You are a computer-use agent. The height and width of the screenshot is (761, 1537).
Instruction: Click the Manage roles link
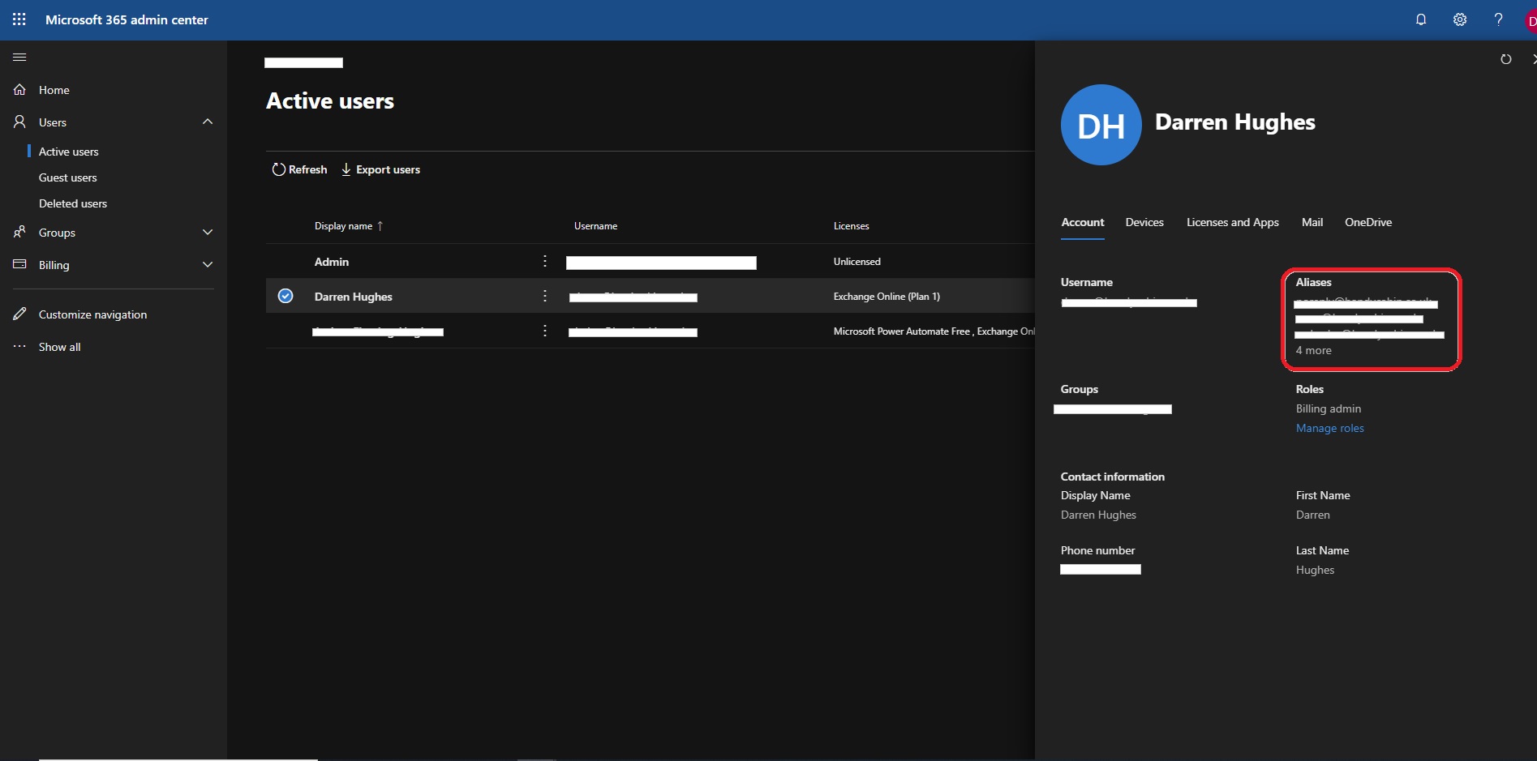click(1329, 428)
